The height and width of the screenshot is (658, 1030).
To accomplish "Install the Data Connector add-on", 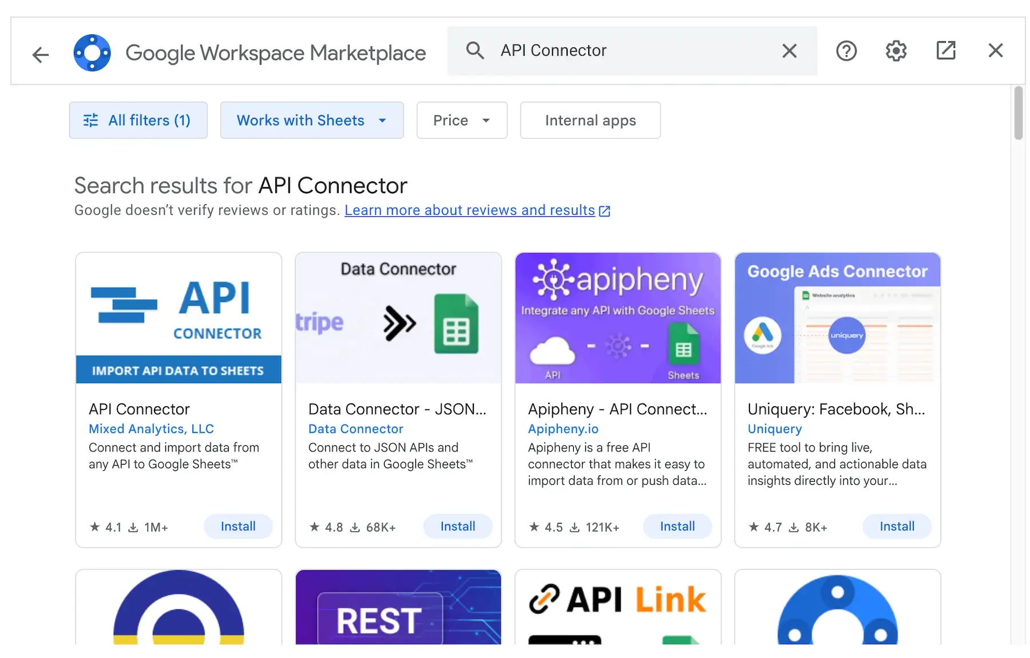I will point(458,526).
